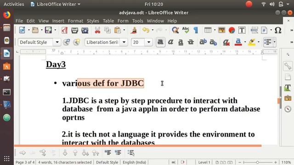The height and width of the screenshot is (165, 294).
Task: Click the Activities button
Action: (x=14, y=4)
